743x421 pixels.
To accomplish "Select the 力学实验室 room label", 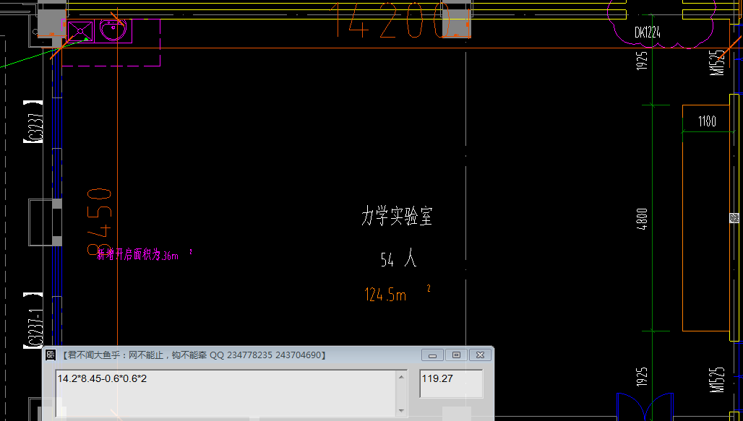I will (397, 216).
